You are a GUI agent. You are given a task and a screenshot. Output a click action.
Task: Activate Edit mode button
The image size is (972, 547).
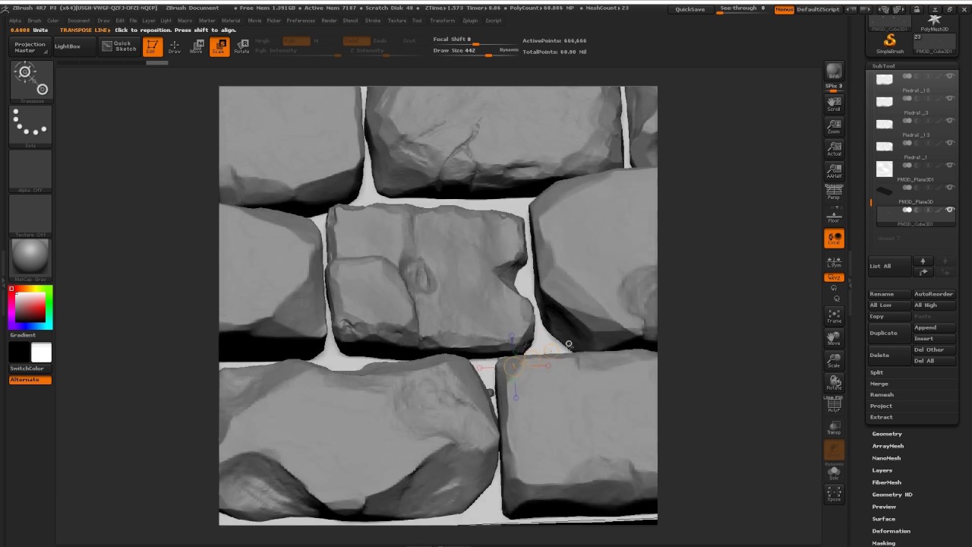[x=153, y=46]
